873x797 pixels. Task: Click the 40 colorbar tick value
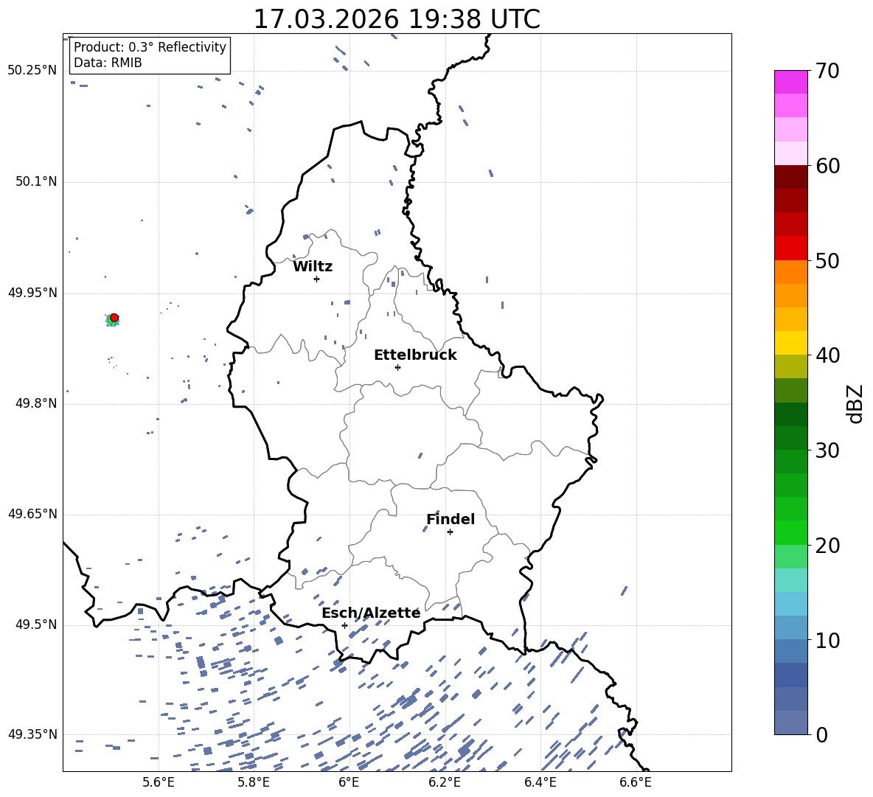[x=828, y=355]
